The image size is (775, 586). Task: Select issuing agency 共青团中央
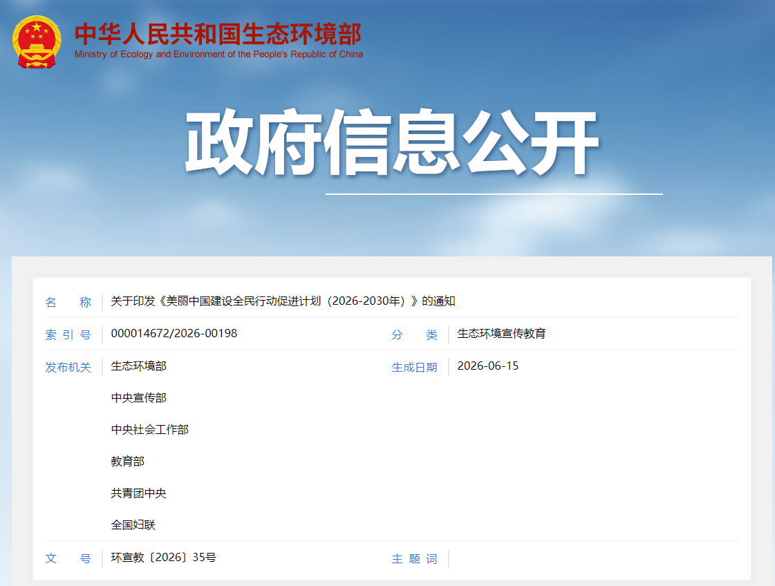coord(138,493)
